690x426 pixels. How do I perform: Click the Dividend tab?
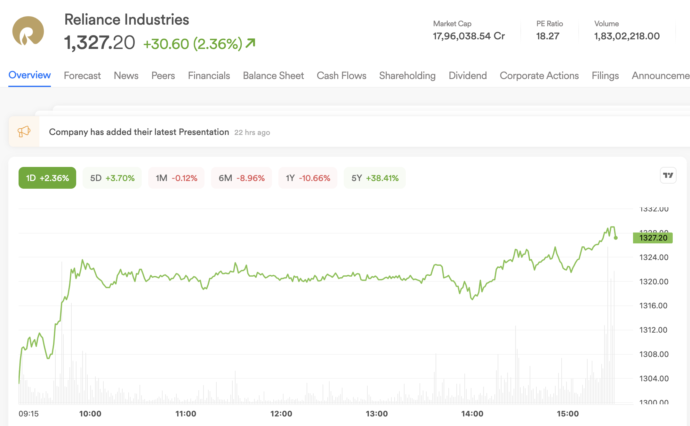click(468, 75)
